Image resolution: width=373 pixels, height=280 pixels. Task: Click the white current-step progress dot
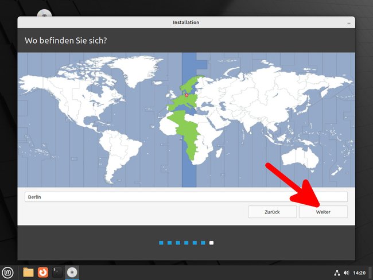(x=211, y=243)
